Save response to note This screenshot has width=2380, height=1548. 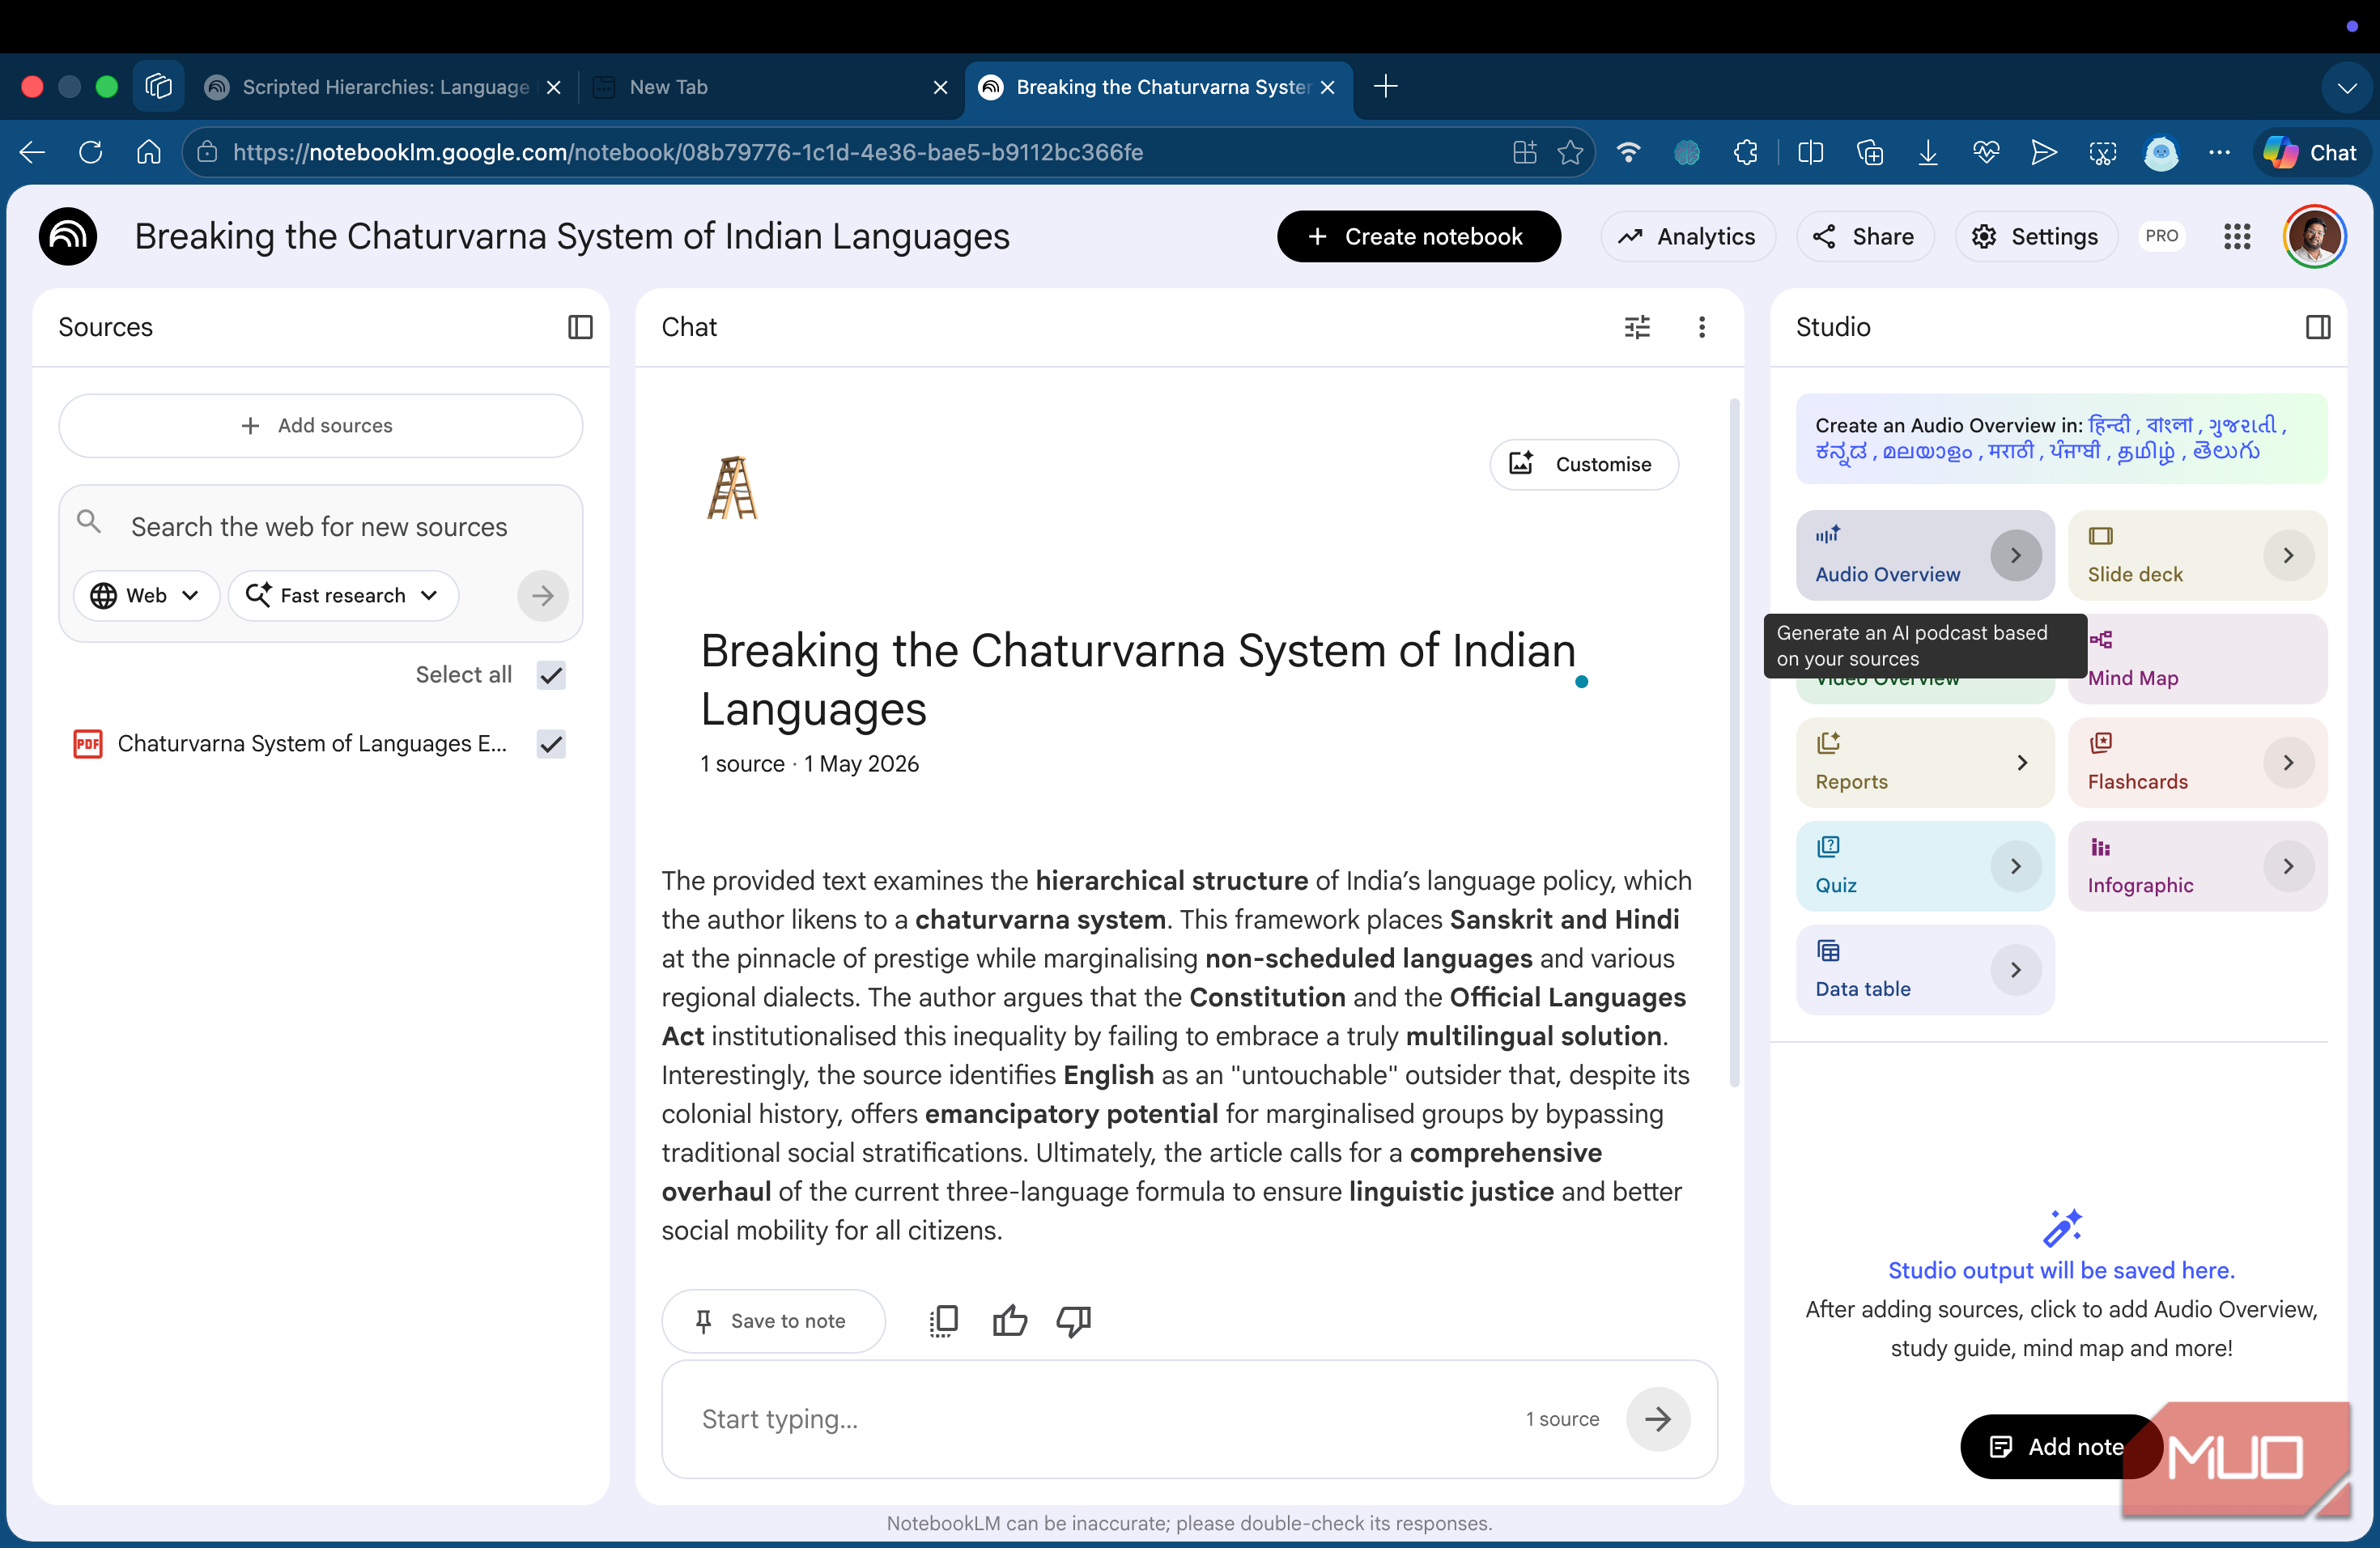click(x=773, y=1321)
